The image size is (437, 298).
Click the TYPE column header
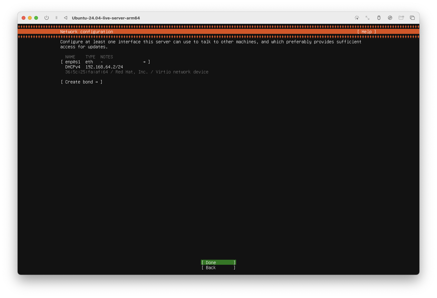pyautogui.click(x=90, y=57)
